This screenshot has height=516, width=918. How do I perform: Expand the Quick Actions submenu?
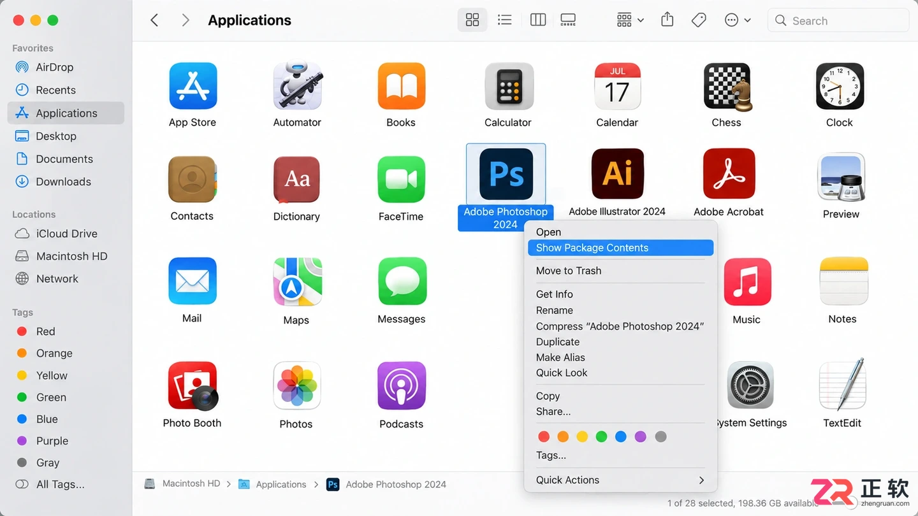pos(620,480)
